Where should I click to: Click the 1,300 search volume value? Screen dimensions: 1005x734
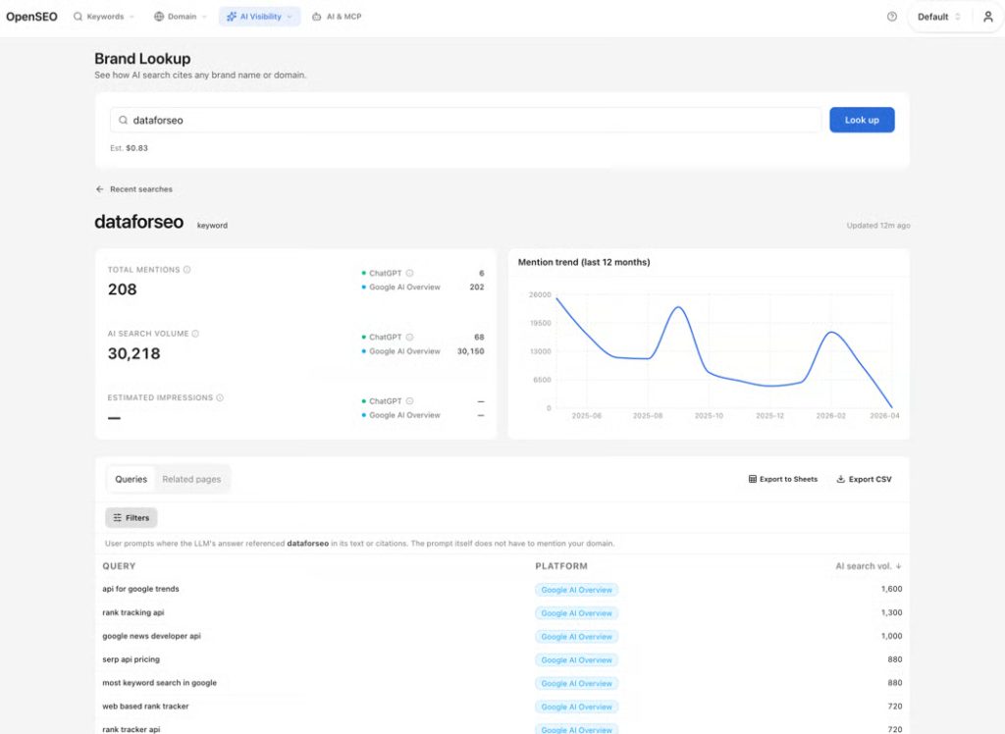coord(891,612)
